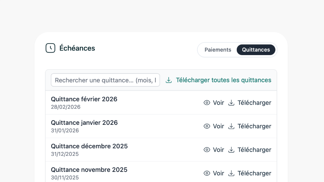324x182 pixels.
Task: Click the download icon for all quittances
Action: (169, 80)
